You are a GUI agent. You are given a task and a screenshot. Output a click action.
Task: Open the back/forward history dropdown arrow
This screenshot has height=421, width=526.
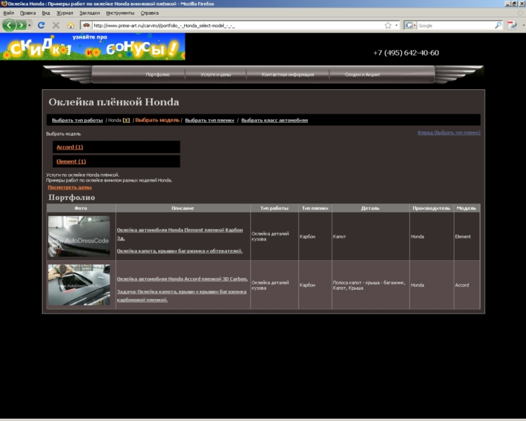(x=29, y=25)
